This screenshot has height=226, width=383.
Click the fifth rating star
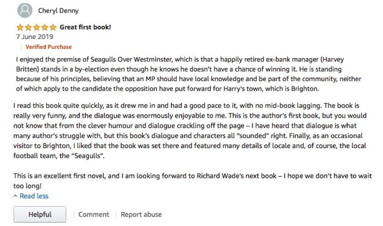[53, 27]
